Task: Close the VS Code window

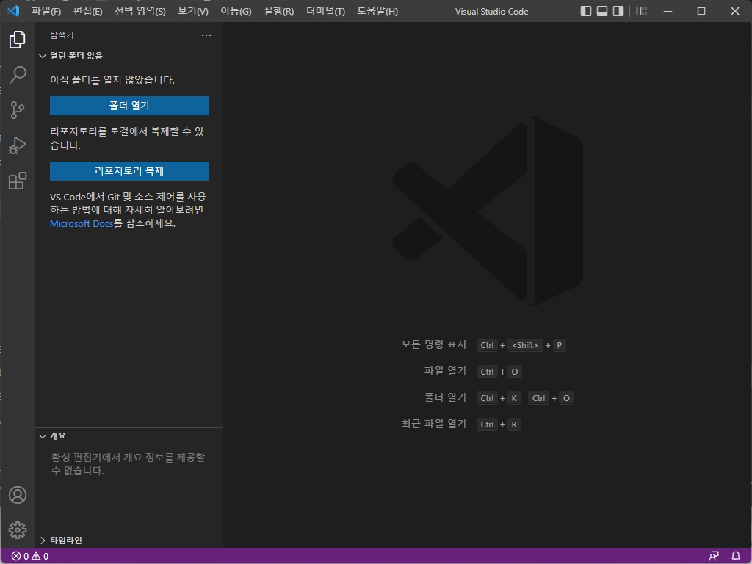Action: click(734, 11)
